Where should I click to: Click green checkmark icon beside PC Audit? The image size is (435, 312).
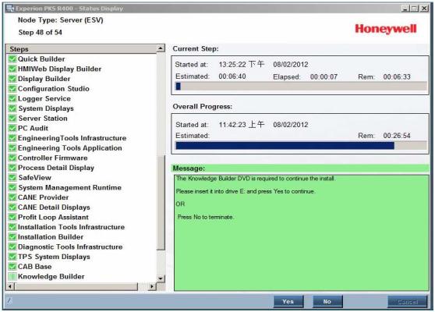pyautogui.click(x=12, y=128)
